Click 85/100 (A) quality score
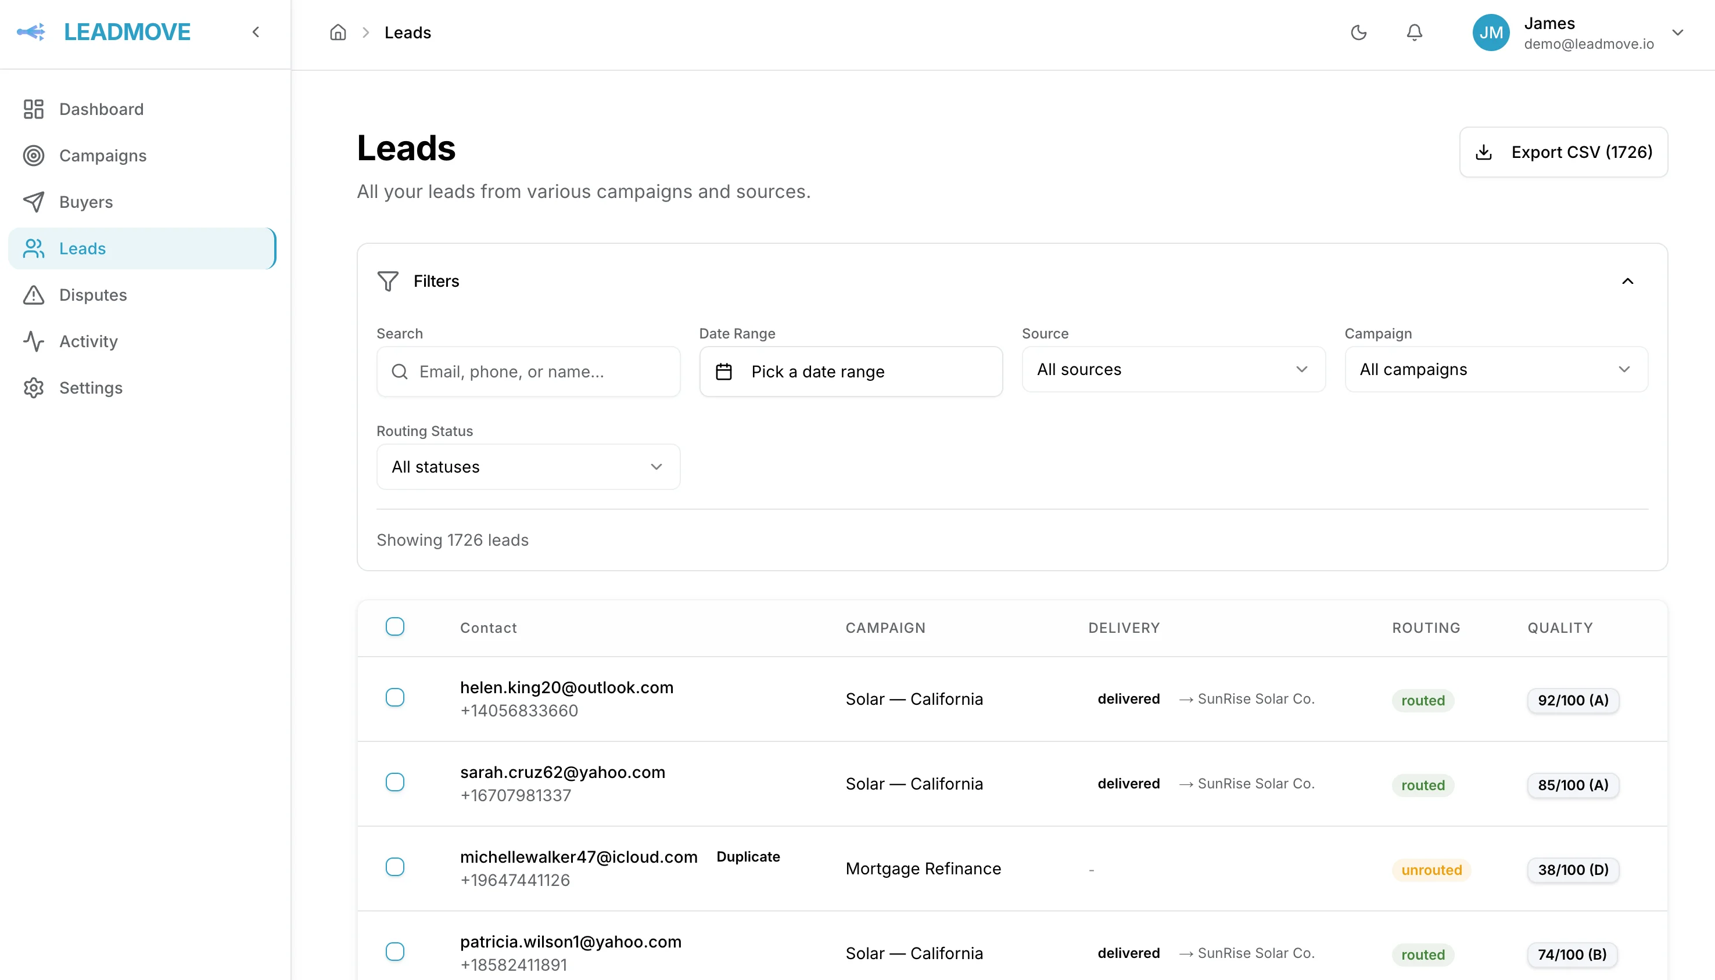 coord(1573,785)
